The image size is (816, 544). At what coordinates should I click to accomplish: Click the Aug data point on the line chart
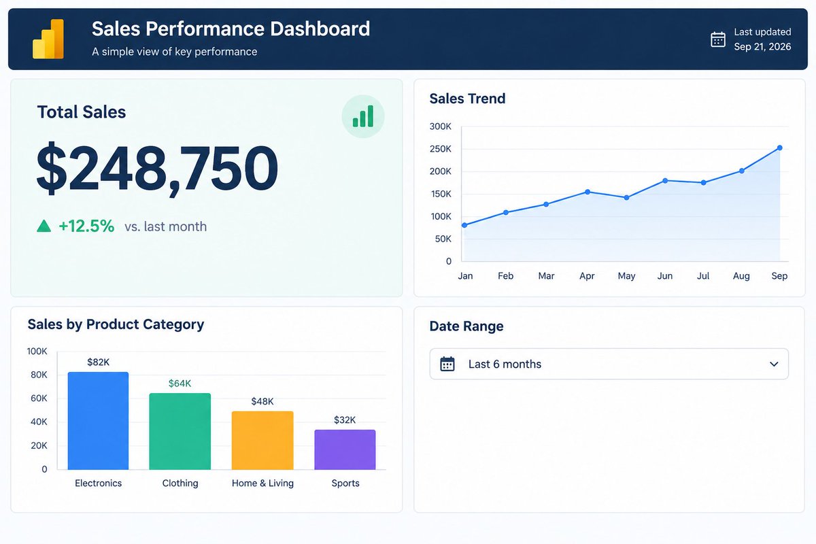(741, 171)
